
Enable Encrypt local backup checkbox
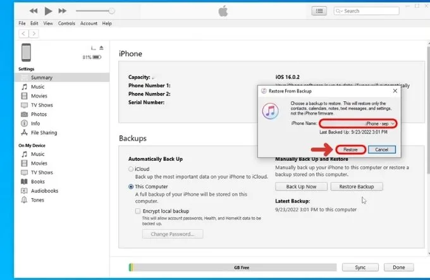(138, 211)
